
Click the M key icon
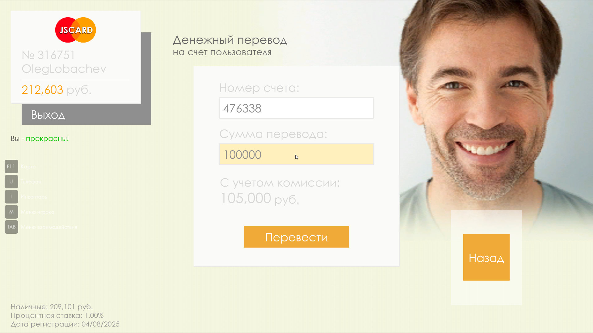point(11,212)
